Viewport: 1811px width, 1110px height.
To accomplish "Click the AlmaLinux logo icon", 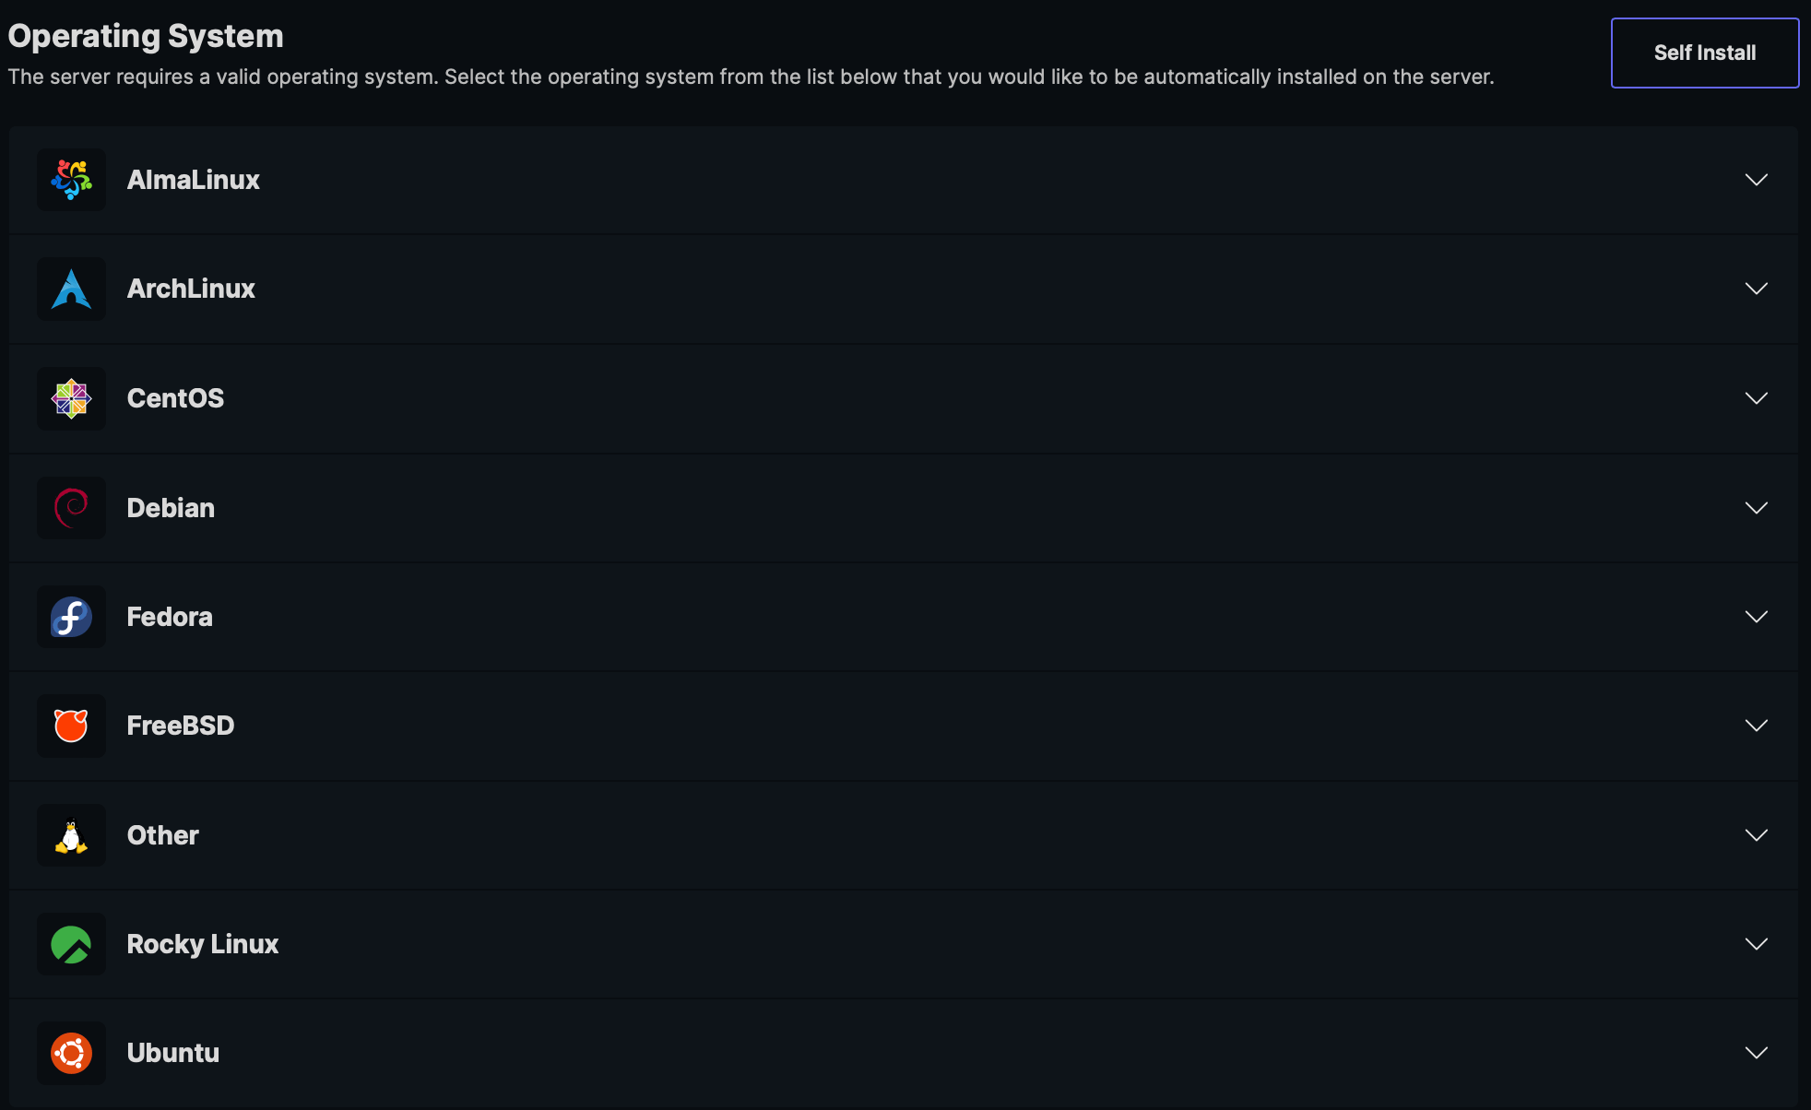I will [71, 180].
